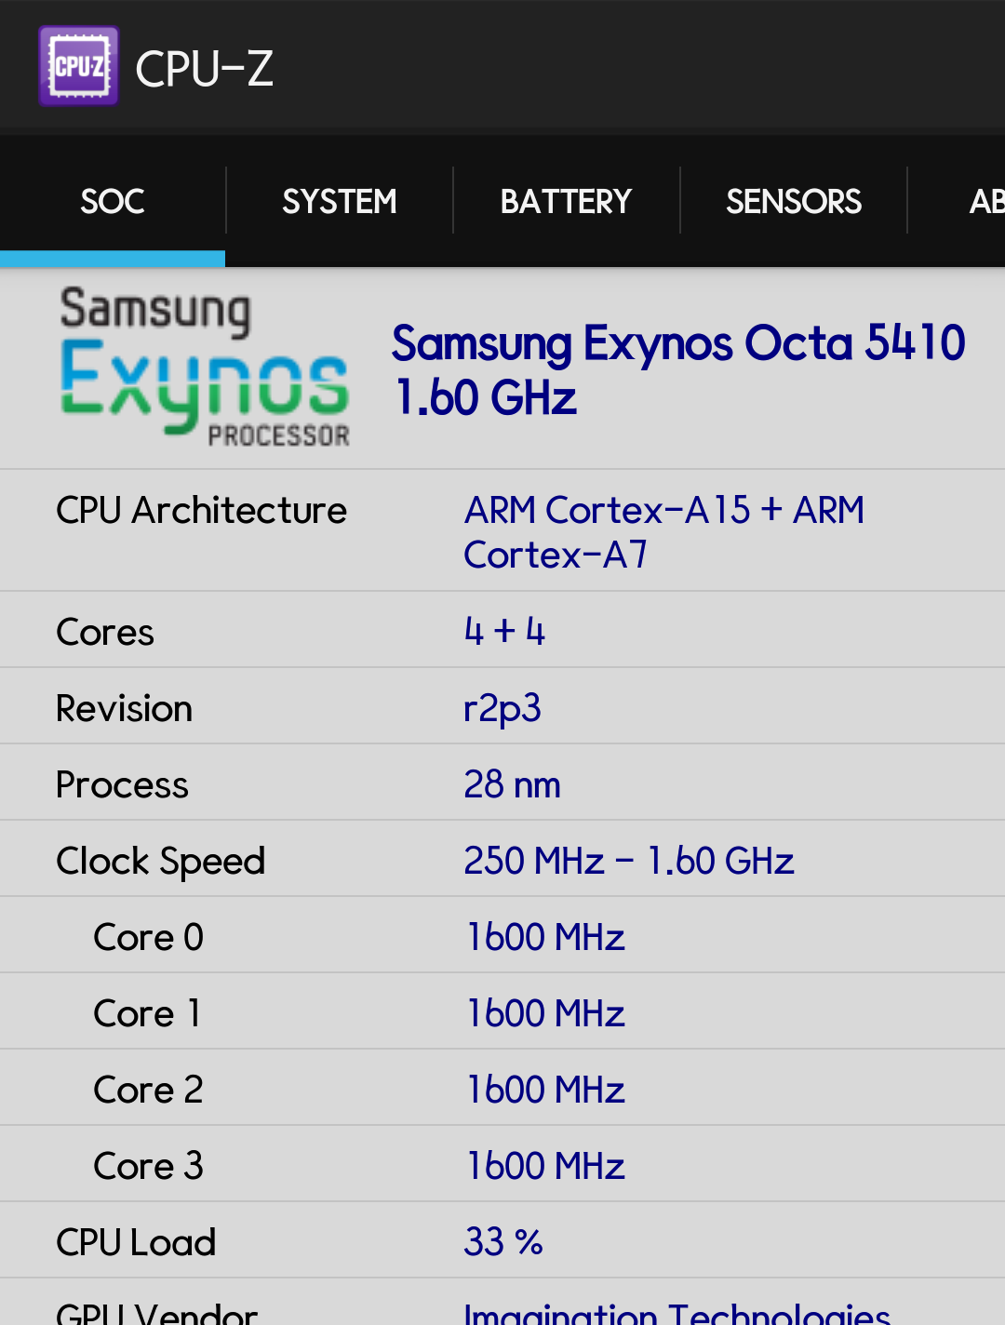This screenshot has height=1325, width=1005.
Task: Select the Clock Speed row
Action: pyautogui.click(x=502, y=861)
